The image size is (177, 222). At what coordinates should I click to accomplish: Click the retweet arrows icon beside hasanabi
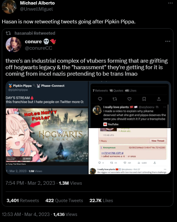(x=8, y=33)
